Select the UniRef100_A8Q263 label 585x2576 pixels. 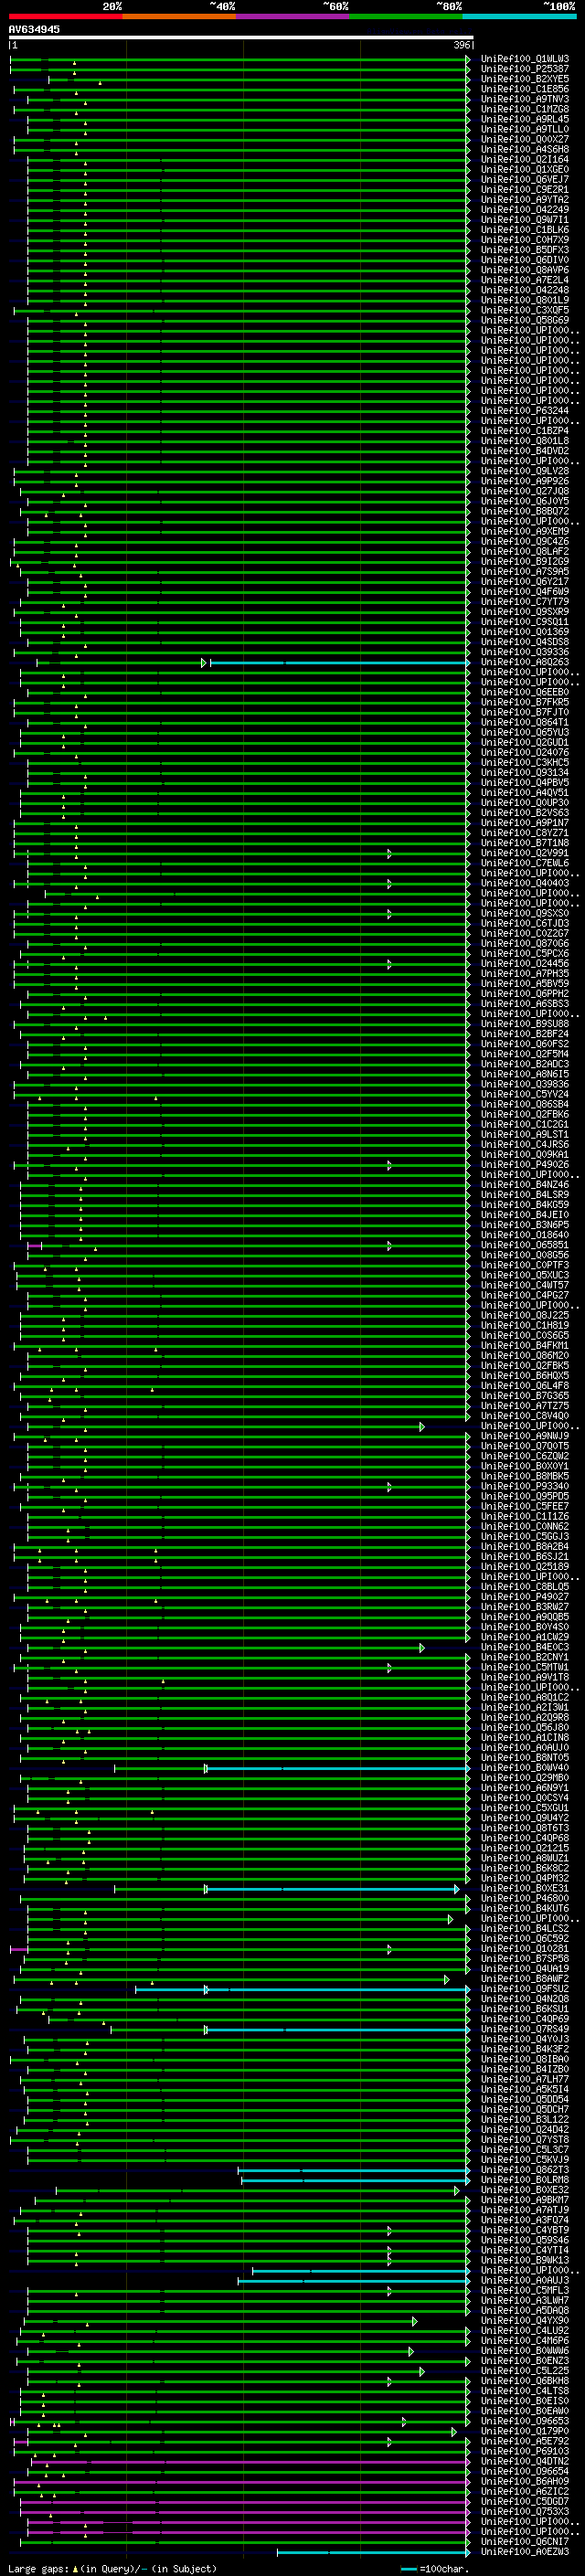coord(525,662)
